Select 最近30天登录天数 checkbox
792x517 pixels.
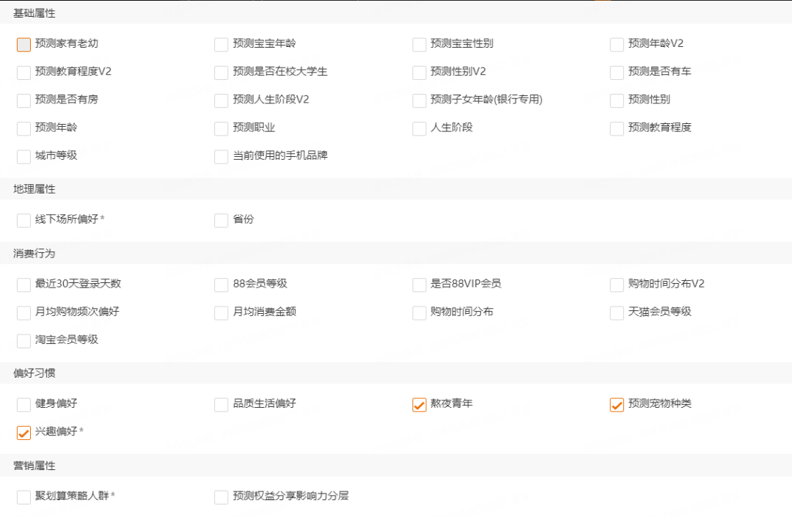(x=23, y=285)
